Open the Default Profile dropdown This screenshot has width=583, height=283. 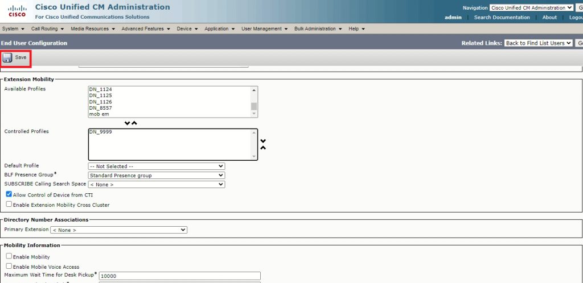(157, 166)
